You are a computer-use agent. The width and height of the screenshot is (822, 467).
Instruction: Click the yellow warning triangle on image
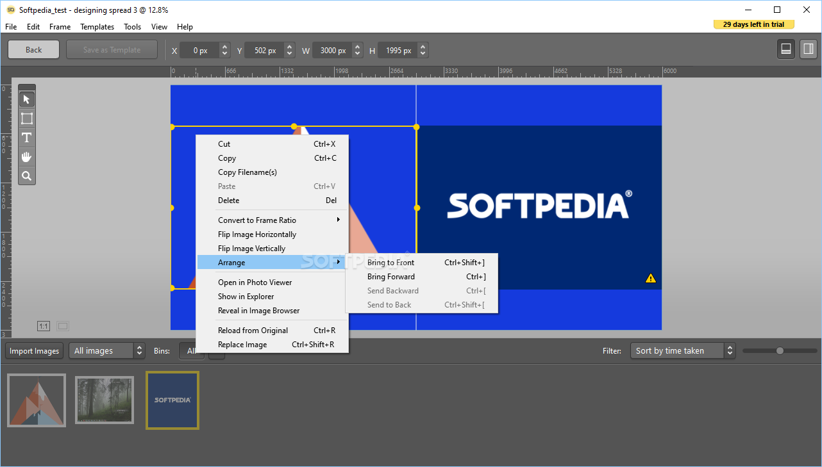[x=651, y=278]
